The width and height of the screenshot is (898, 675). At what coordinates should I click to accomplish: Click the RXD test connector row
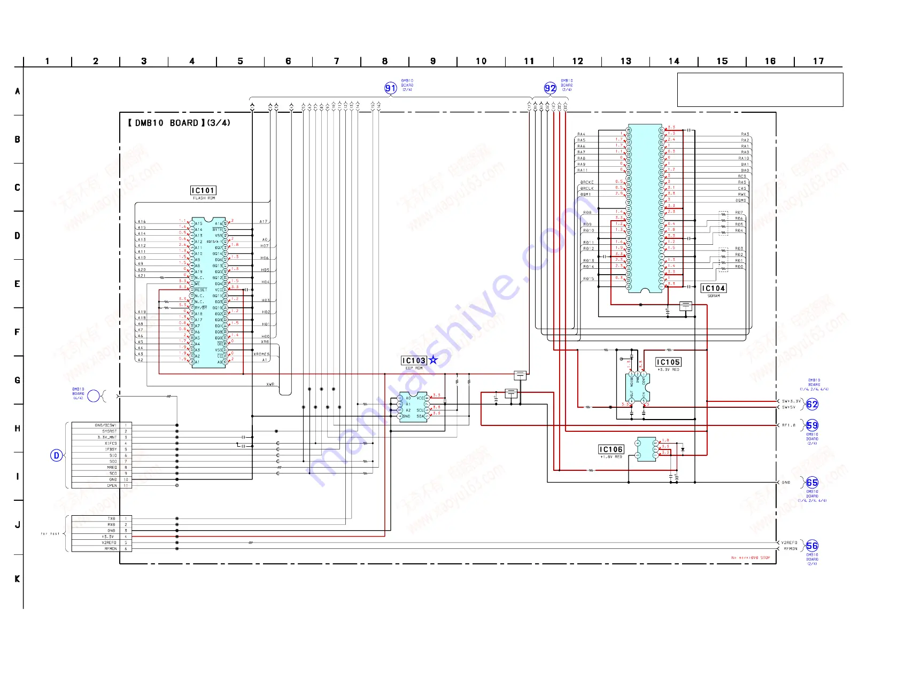(102, 525)
